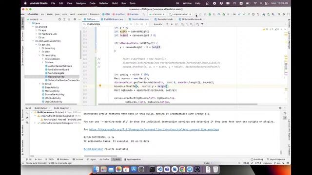Hide the Build panel with minimize icon
The height and width of the screenshot is (175, 312).
[285, 108]
